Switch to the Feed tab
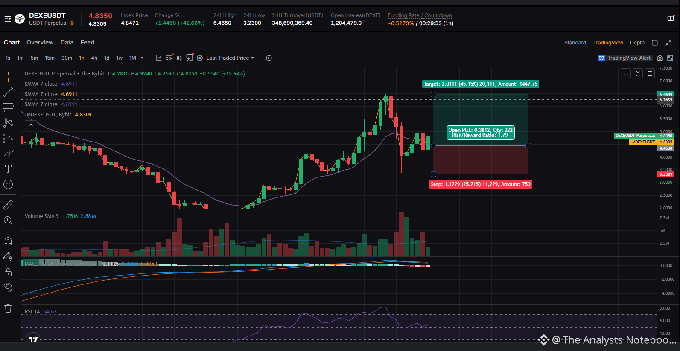The height and width of the screenshot is (351, 680). 88,42
